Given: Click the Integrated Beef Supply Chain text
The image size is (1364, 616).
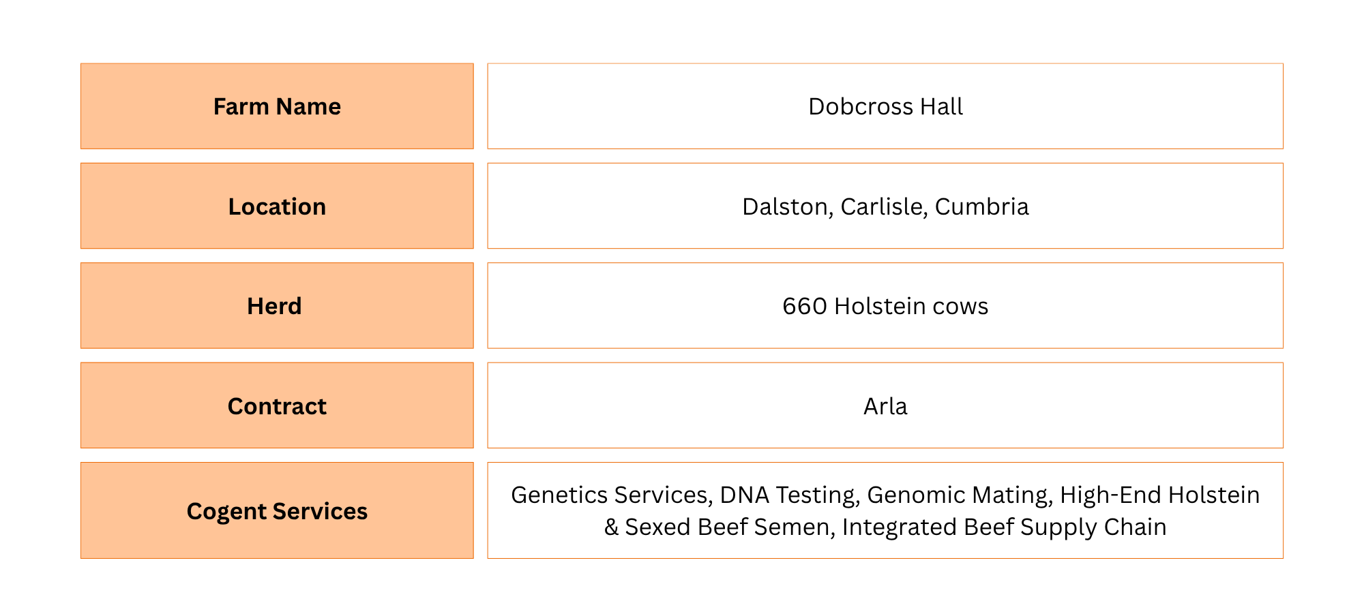Looking at the screenshot, I should coord(1004,527).
